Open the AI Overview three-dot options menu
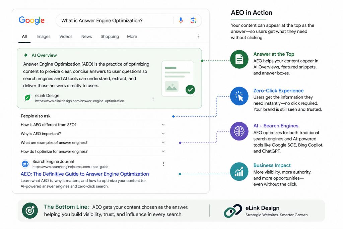 (153, 99)
